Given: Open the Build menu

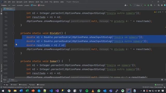Looking at the screenshot, I should click(x=37, y=2).
